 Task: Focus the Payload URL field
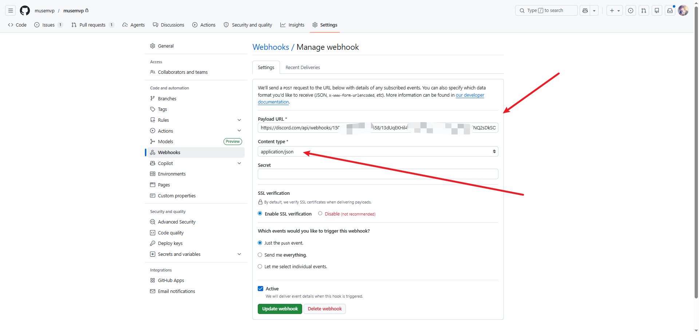[378, 128]
